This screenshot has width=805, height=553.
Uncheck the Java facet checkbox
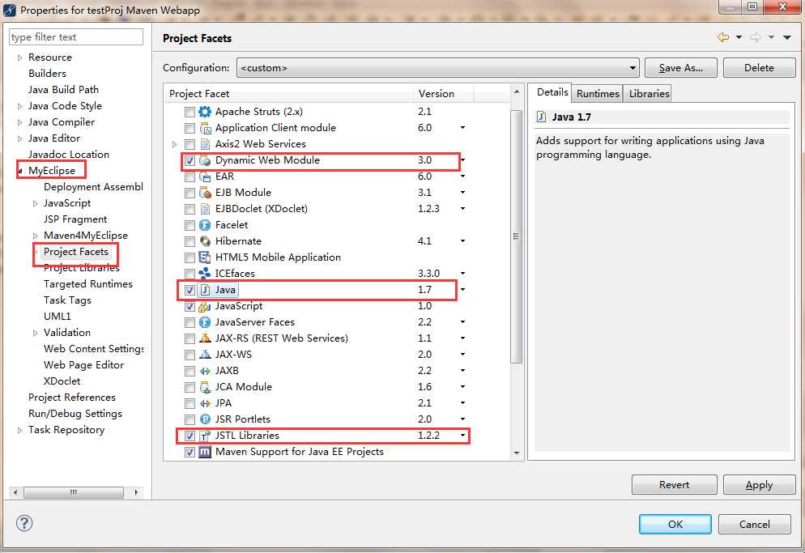coord(190,290)
